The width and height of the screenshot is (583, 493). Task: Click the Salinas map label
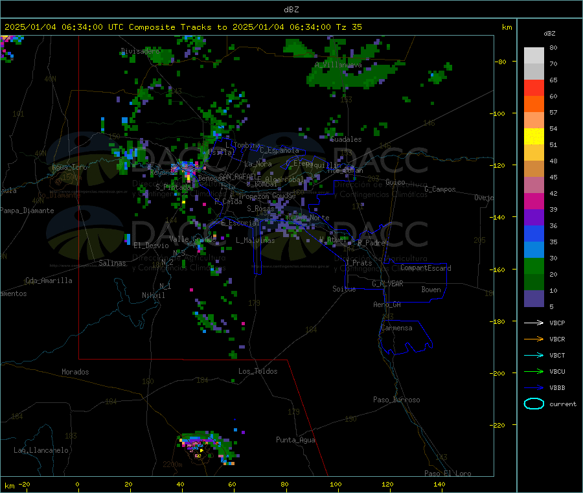112,263
